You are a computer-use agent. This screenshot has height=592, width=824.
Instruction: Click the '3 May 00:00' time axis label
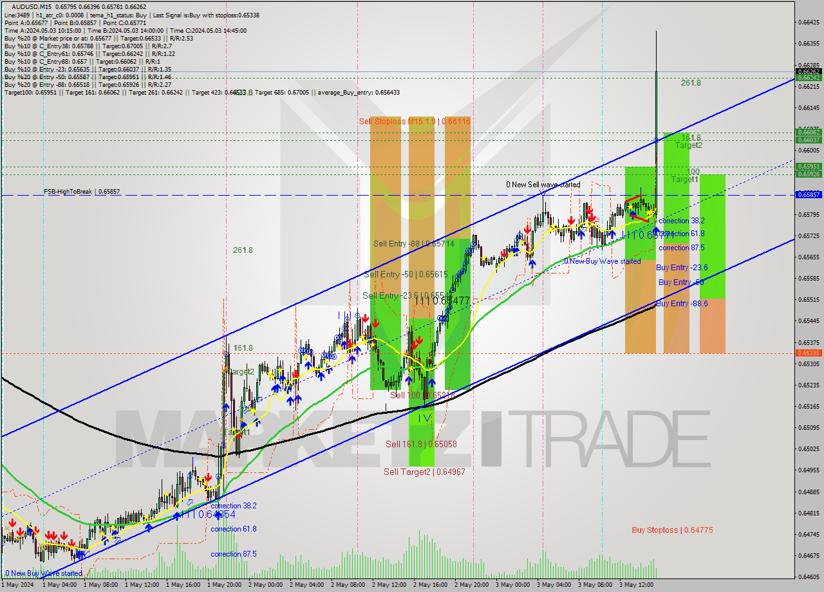[513, 585]
